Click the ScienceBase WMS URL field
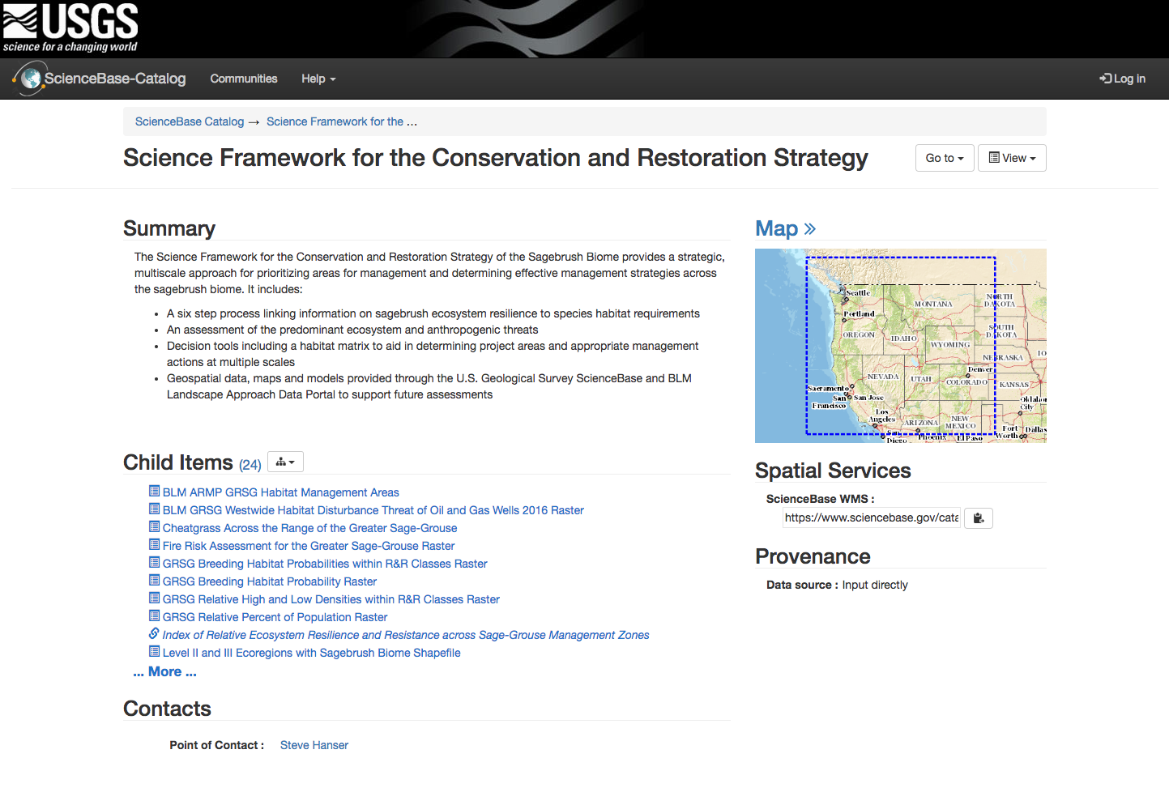Image resolution: width=1169 pixels, height=805 pixels. coord(872,517)
